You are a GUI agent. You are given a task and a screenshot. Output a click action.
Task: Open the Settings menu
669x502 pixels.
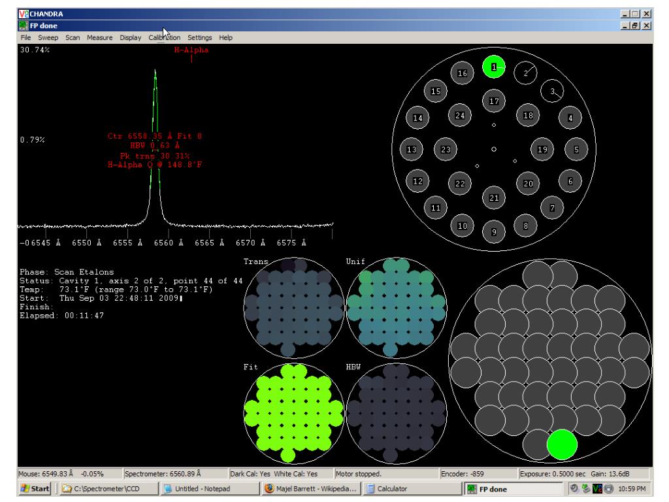pyautogui.click(x=199, y=37)
